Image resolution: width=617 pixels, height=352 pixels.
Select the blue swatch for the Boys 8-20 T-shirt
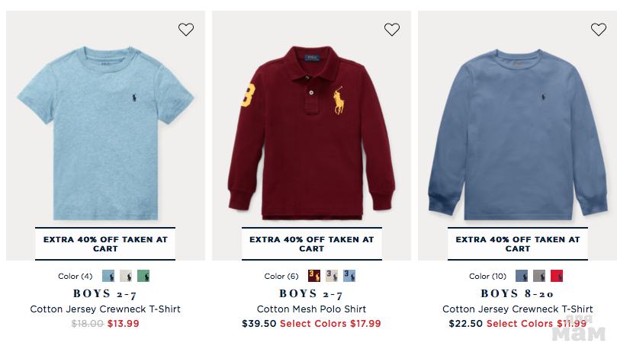pyautogui.click(x=522, y=276)
